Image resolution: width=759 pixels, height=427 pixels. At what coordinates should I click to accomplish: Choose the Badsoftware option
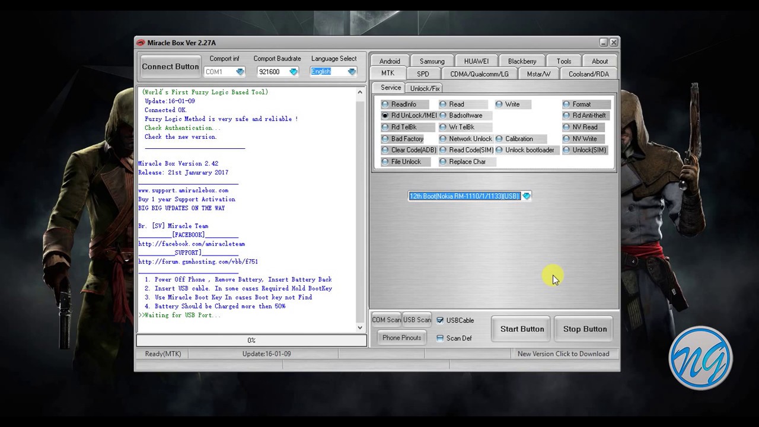tap(443, 116)
